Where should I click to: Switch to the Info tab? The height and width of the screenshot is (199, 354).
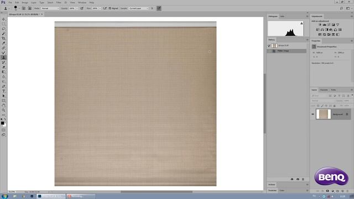pos(282,16)
